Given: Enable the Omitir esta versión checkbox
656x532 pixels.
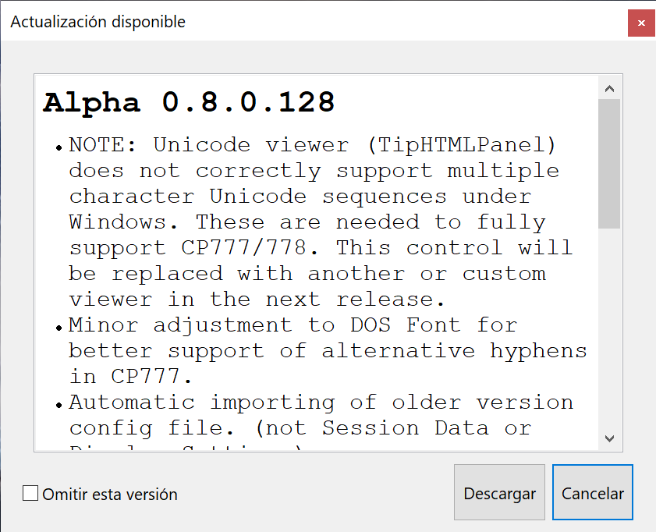Looking at the screenshot, I should click(x=30, y=493).
